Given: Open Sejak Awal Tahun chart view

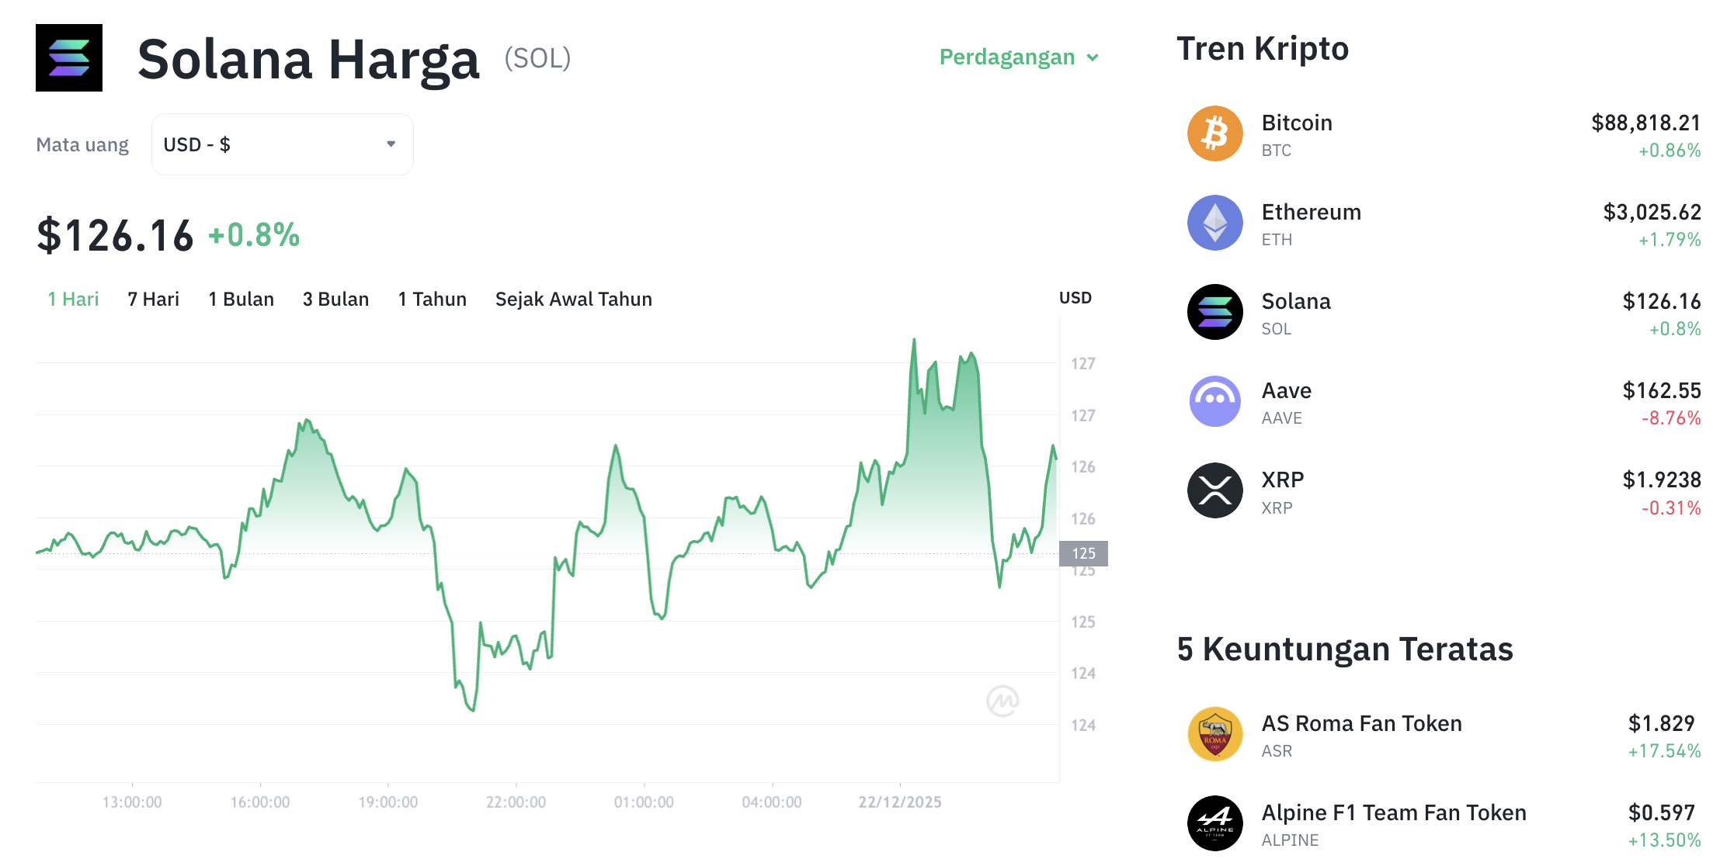Looking at the screenshot, I should click(x=573, y=299).
